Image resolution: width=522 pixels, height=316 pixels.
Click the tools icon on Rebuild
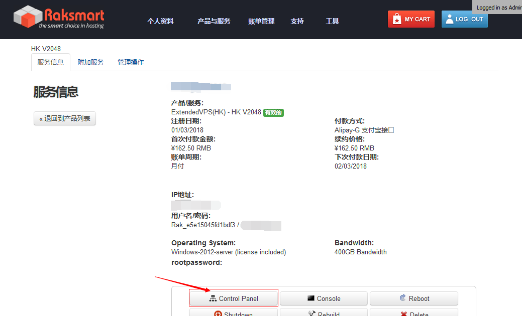click(311, 313)
